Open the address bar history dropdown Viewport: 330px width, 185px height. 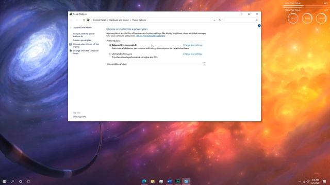click(214, 20)
